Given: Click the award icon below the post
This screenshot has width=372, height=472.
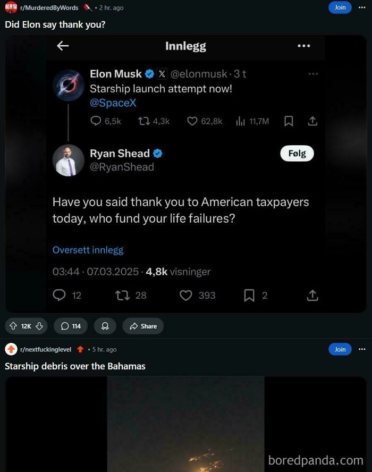Looking at the screenshot, I should pos(105,326).
